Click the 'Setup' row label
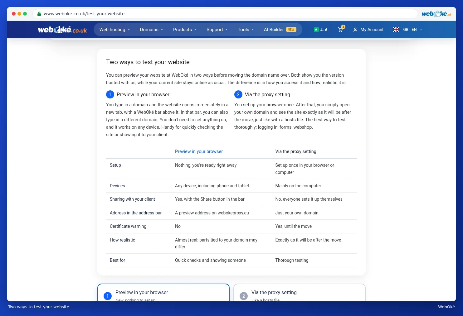 click(x=115, y=165)
